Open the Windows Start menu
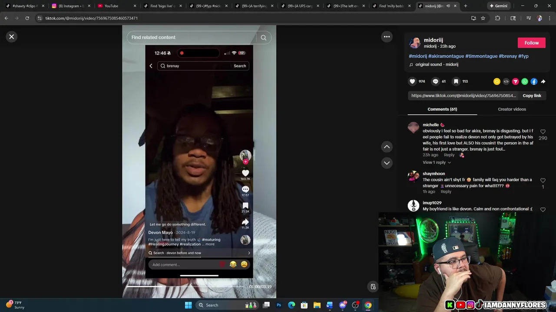The height and width of the screenshot is (312, 556). (x=188, y=305)
